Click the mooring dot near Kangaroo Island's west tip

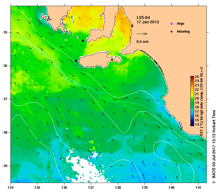76,61
